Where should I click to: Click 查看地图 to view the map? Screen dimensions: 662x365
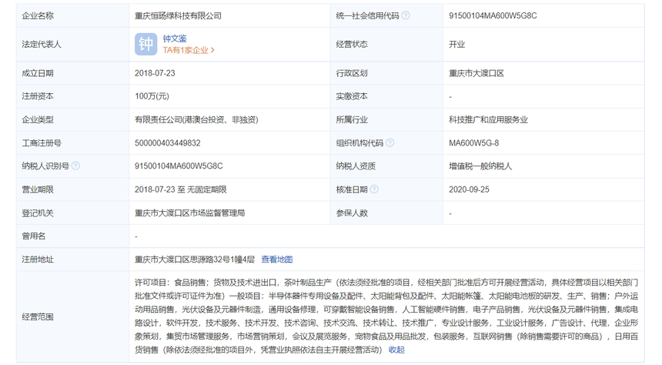coord(277,260)
